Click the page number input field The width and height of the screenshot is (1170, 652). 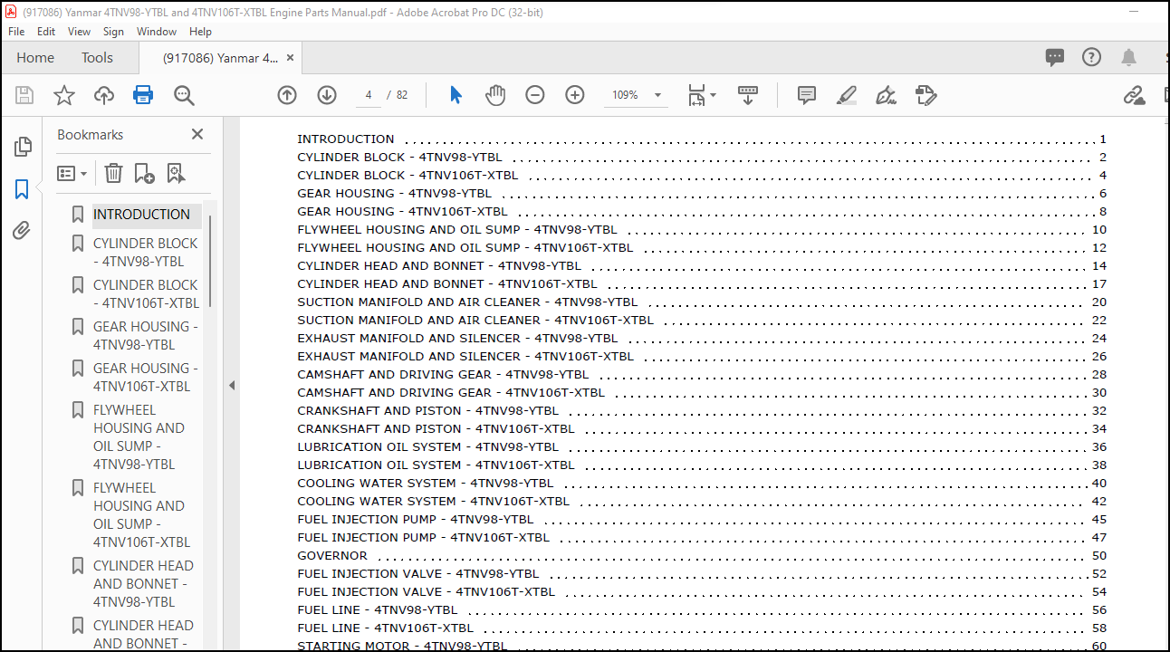tap(369, 95)
